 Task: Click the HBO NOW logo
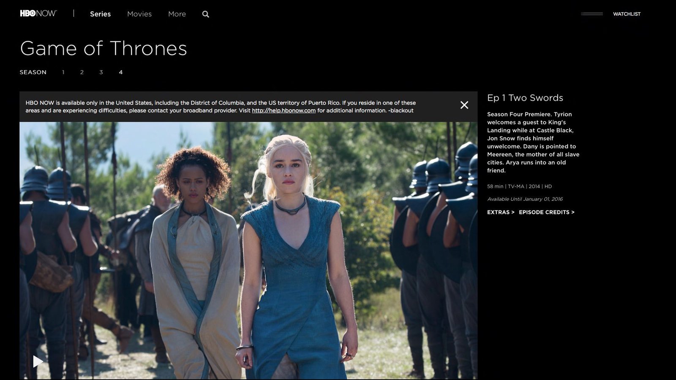point(38,13)
